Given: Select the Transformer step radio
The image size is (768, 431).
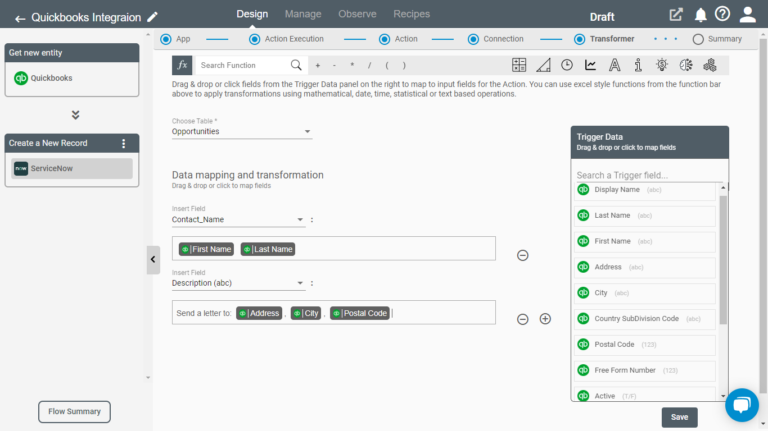Looking at the screenshot, I should 580,39.
